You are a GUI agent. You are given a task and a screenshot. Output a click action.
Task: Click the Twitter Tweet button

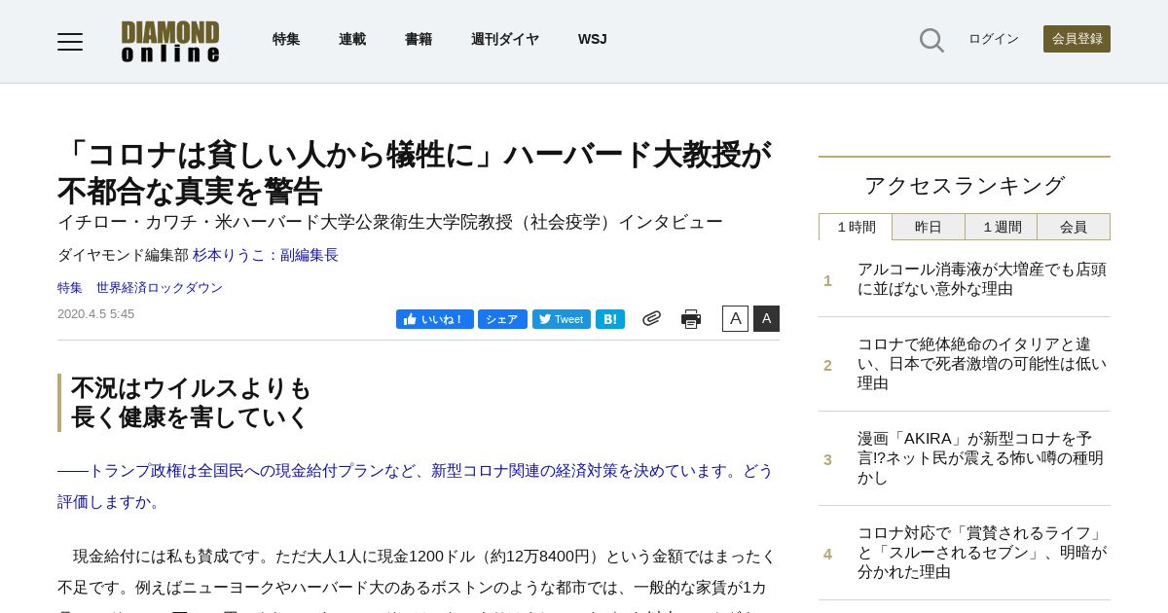point(562,319)
